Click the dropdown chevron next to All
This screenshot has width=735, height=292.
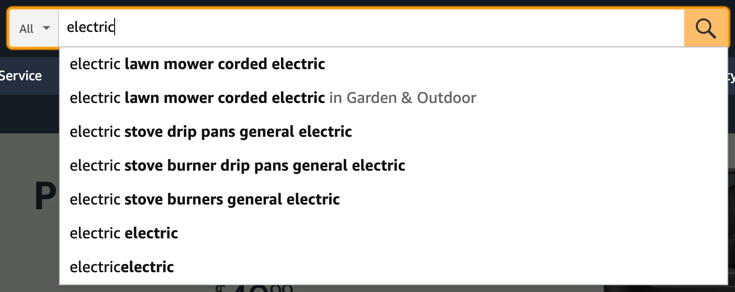(x=46, y=28)
